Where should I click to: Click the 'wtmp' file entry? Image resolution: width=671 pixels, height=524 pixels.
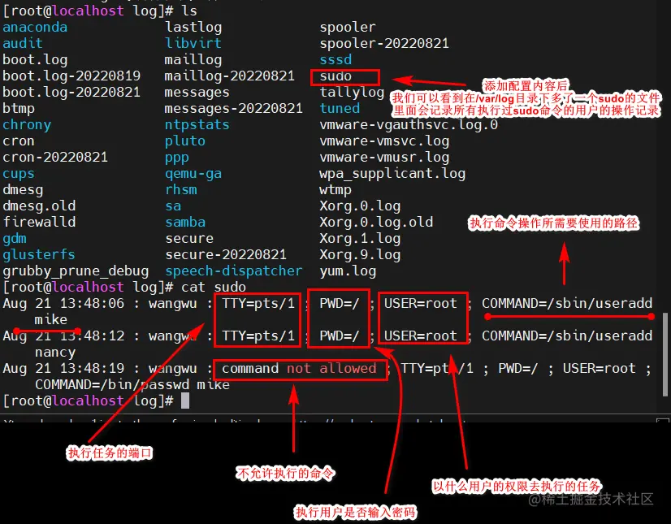pos(335,189)
